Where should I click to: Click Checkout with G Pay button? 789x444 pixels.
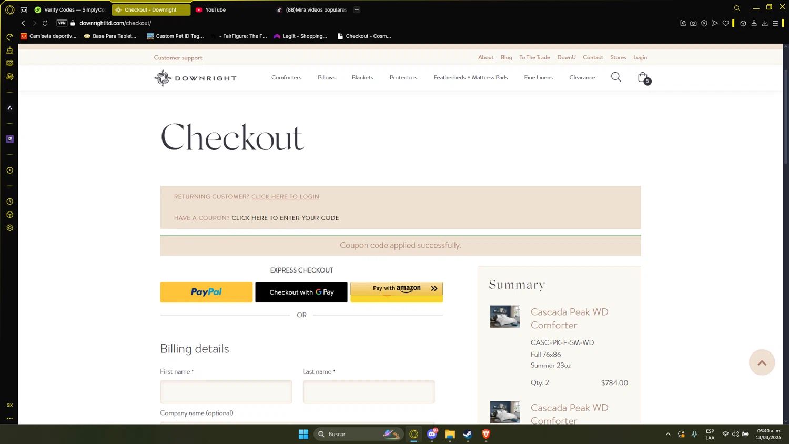click(301, 292)
